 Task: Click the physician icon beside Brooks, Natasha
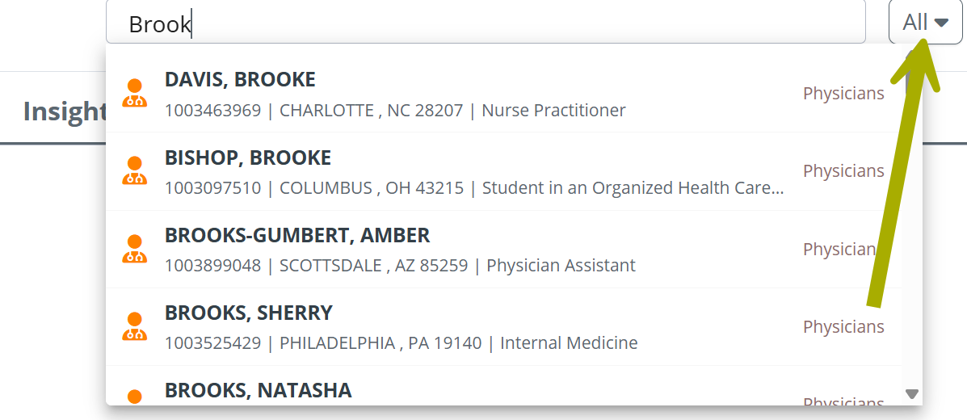point(135,397)
